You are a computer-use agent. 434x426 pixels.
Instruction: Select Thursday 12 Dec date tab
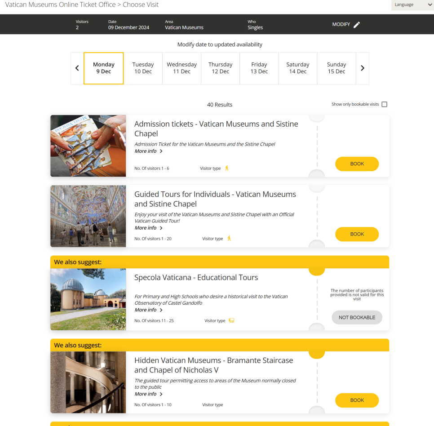[220, 68]
